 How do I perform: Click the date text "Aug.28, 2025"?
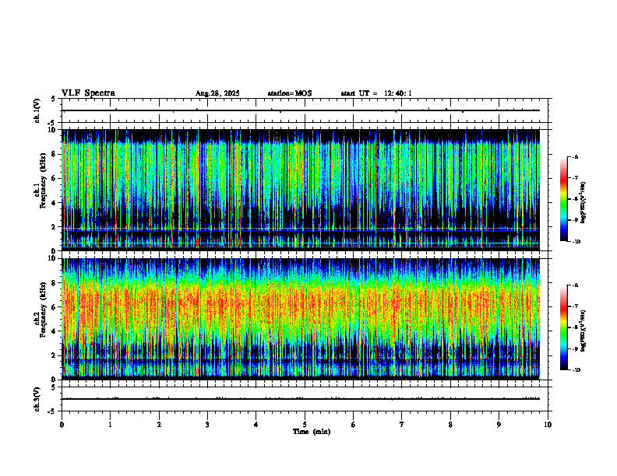click(x=217, y=93)
